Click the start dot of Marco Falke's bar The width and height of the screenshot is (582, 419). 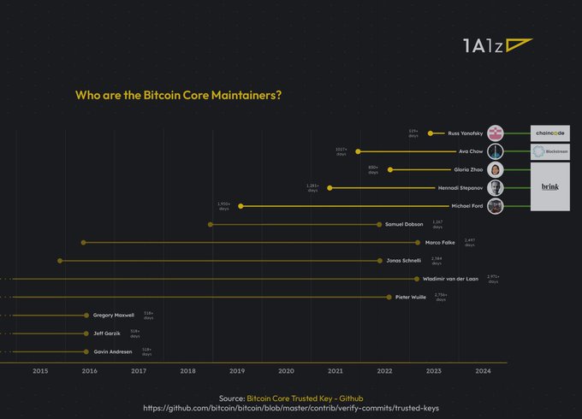click(x=83, y=243)
